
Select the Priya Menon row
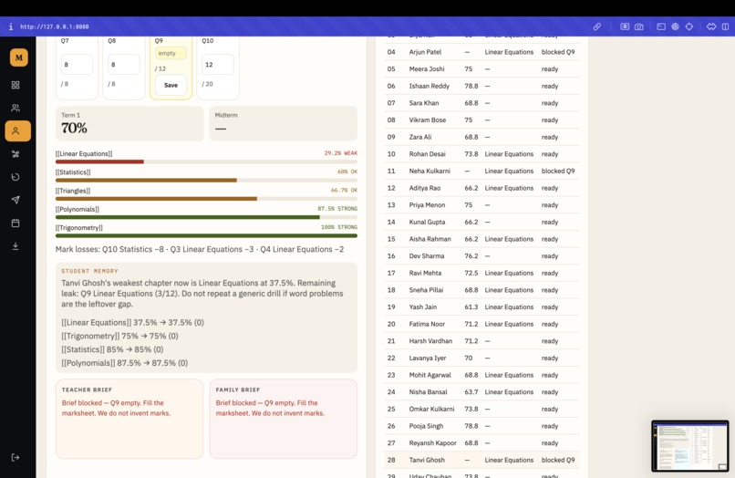pyautogui.click(x=481, y=205)
